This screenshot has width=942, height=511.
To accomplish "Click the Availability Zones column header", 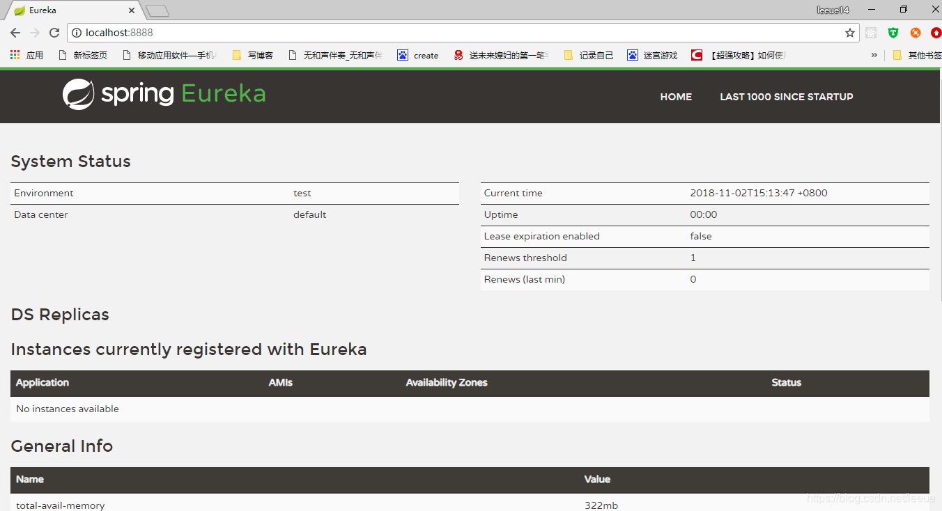I will tap(447, 382).
